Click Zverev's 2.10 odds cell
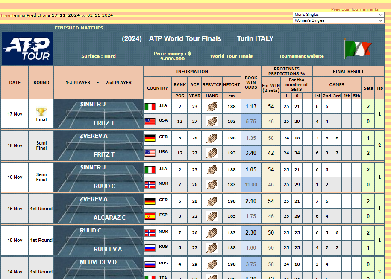This screenshot has width=391, height=279. (x=251, y=201)
